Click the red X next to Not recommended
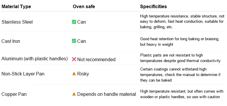227x106 pixels. (74, 59)
